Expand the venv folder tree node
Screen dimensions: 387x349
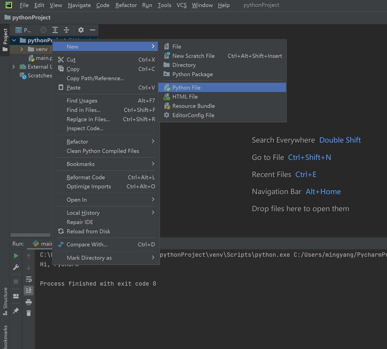point(22,49)
